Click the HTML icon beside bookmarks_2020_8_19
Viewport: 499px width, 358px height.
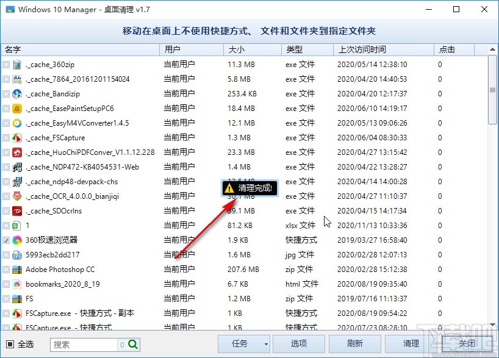coord(16,284)
